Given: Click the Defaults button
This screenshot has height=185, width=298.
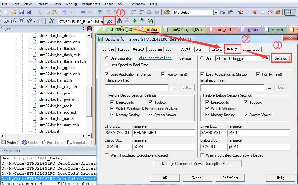Looking at the screenshot, I should coord(230,178).
